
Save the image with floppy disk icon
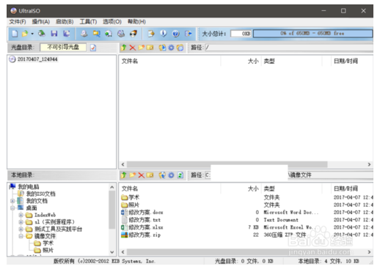coord(54,34)
